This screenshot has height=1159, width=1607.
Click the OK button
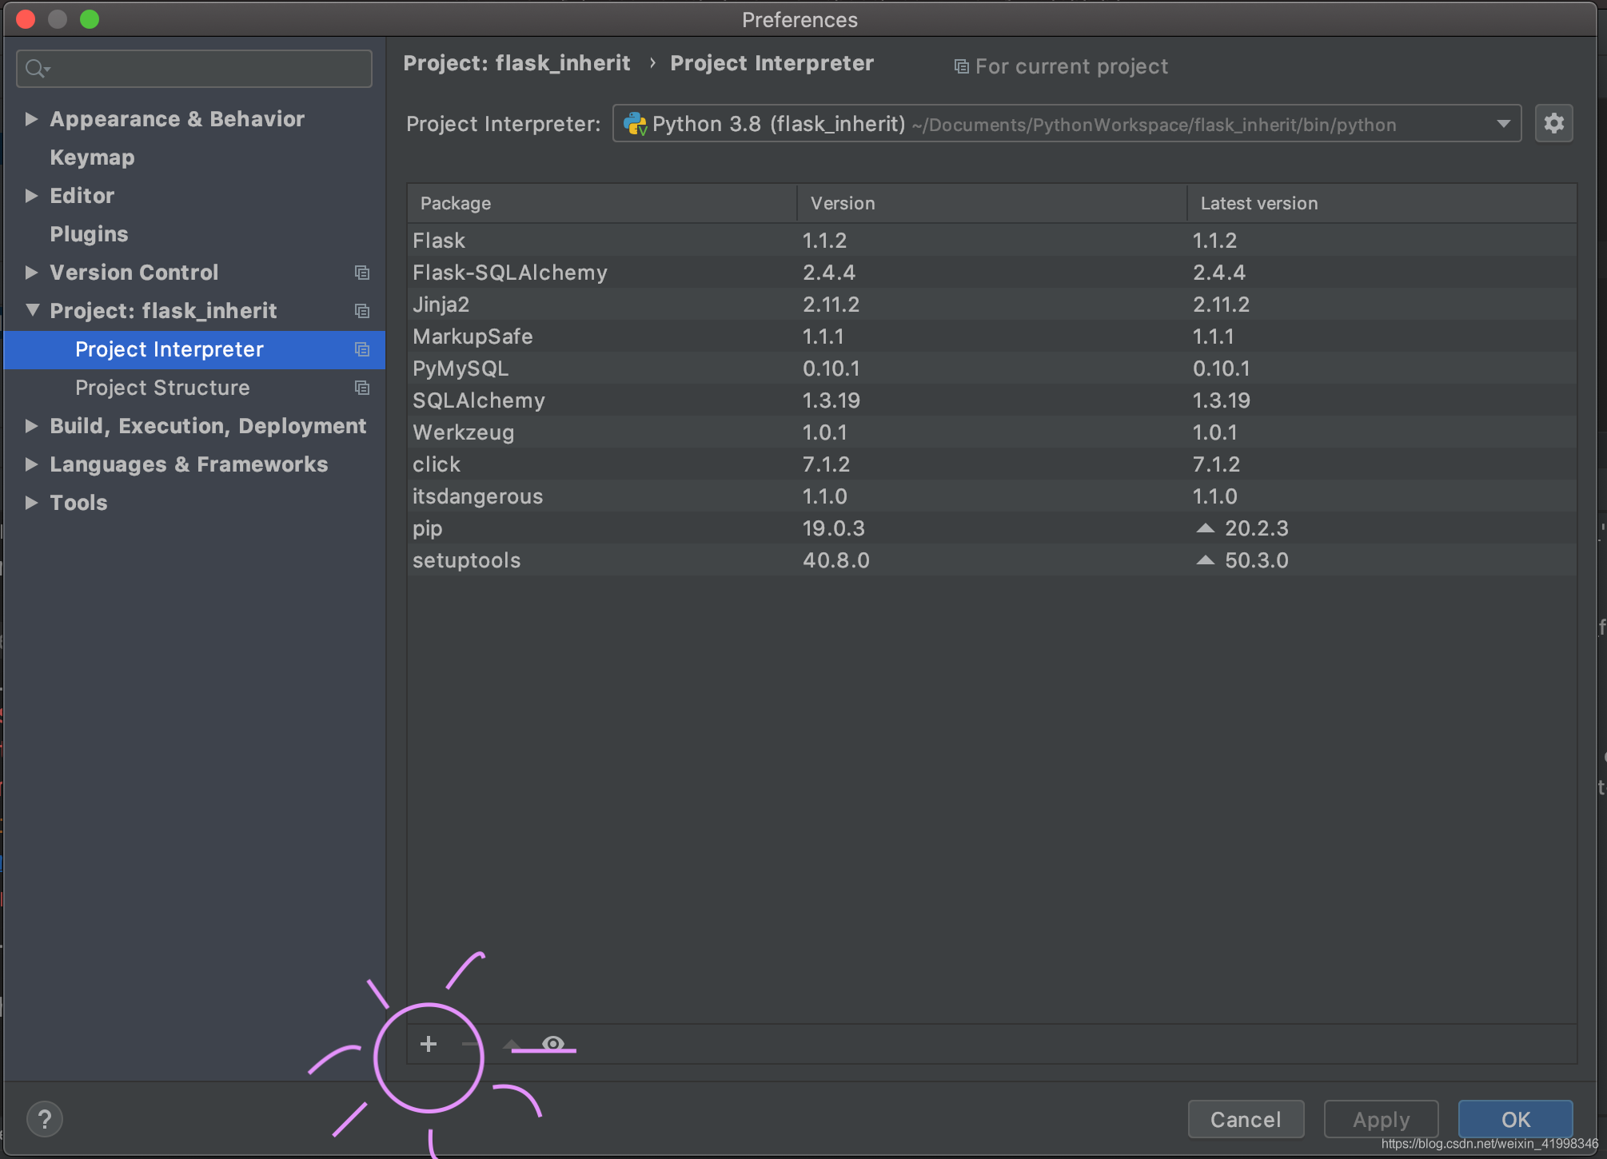coord(1515,1119)
